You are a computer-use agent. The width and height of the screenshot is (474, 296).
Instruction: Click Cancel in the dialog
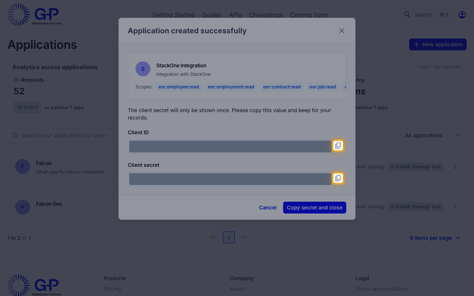(x=268, y=208)
